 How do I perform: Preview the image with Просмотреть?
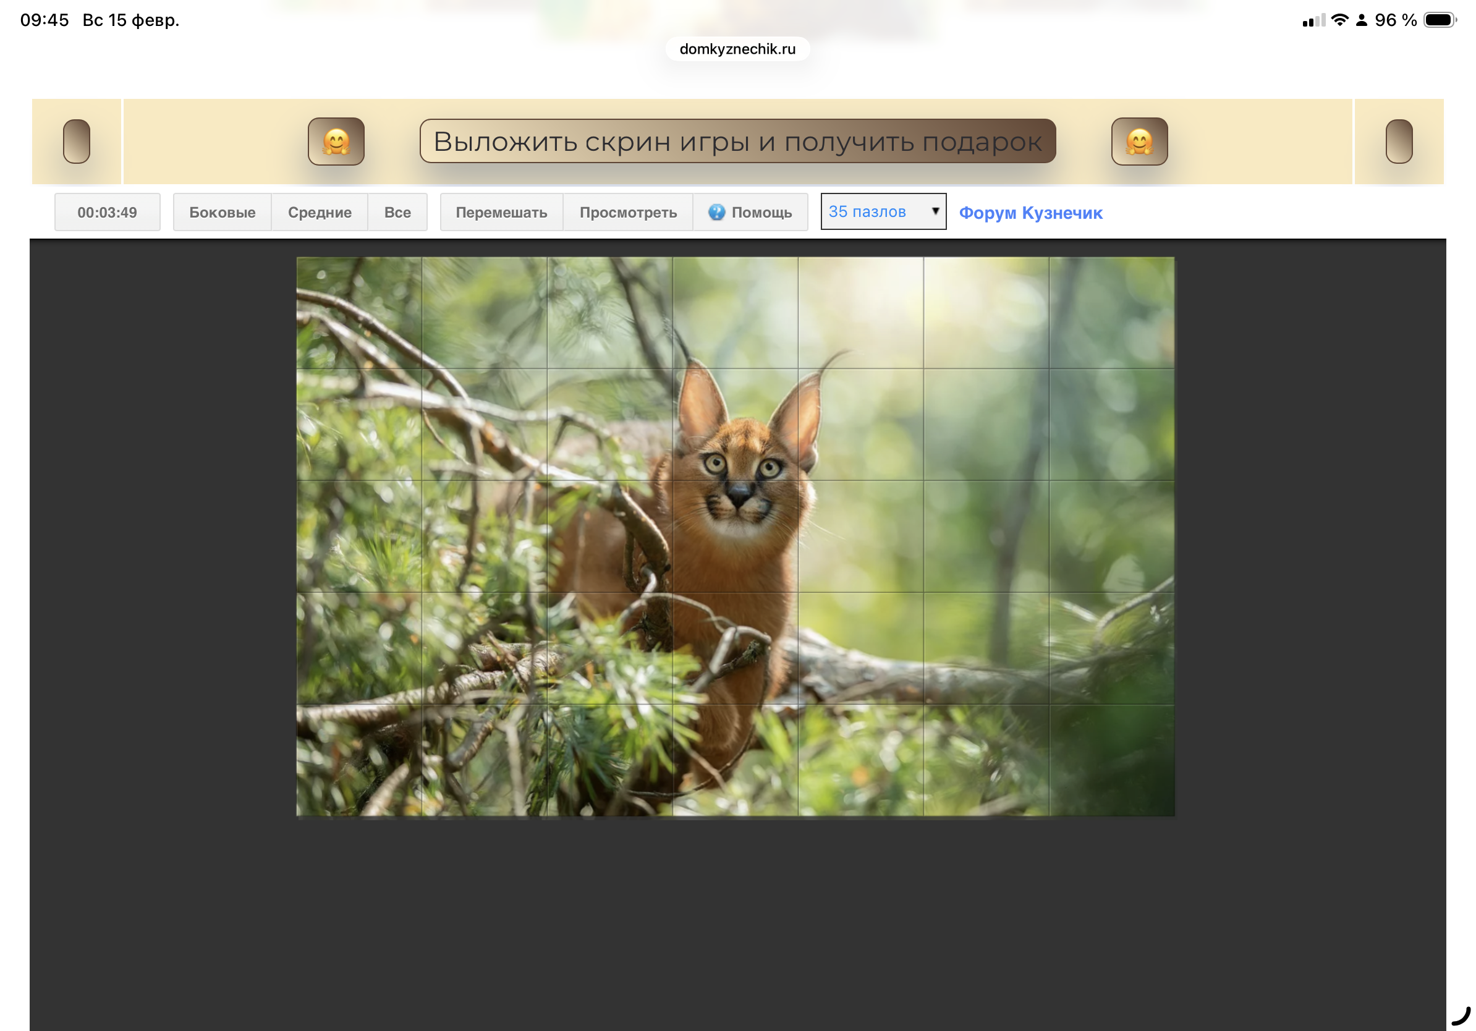tap(627, 212)
